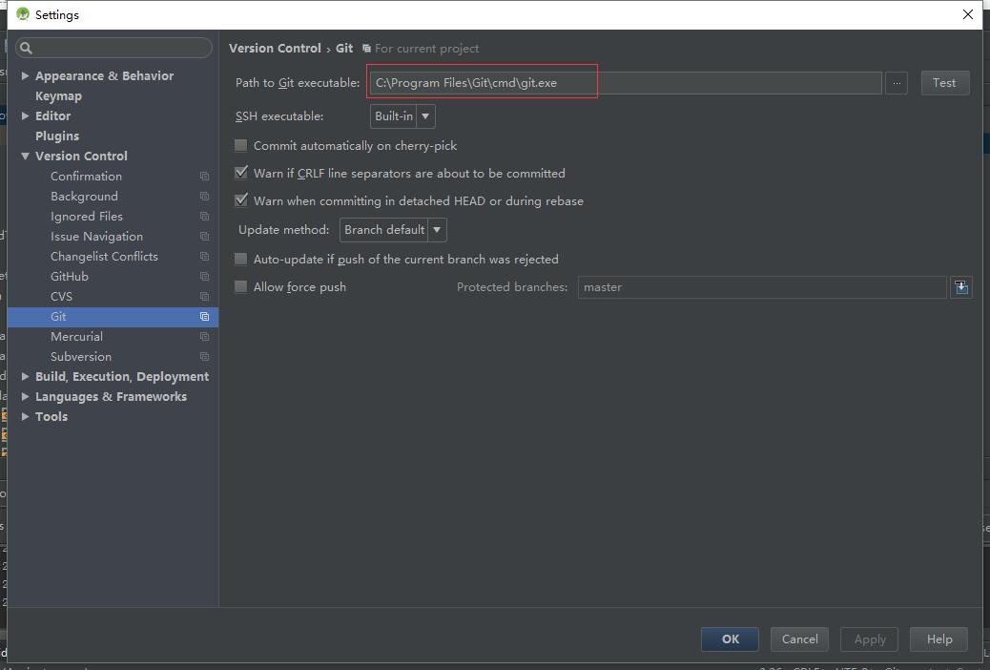The image size is (990, 670).
Task: Select the Git settings entry
Action: tap(113, 317)
